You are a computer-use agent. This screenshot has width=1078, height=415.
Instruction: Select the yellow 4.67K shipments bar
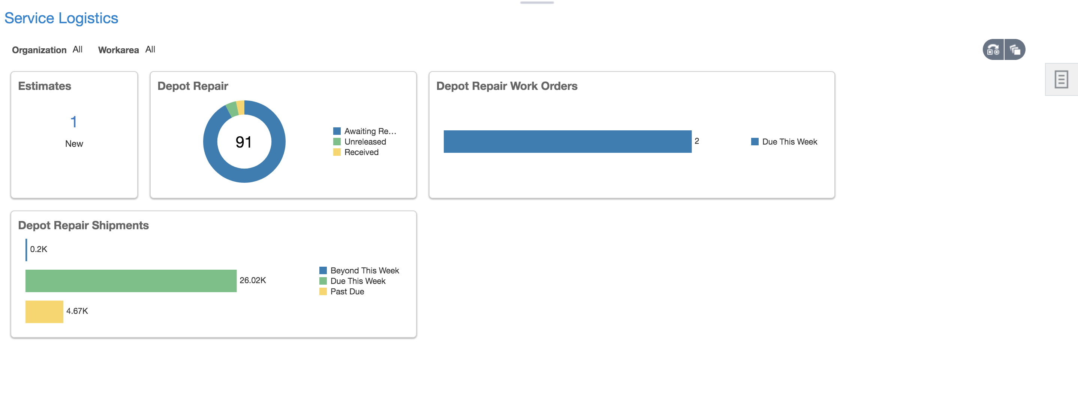[44, 312]
